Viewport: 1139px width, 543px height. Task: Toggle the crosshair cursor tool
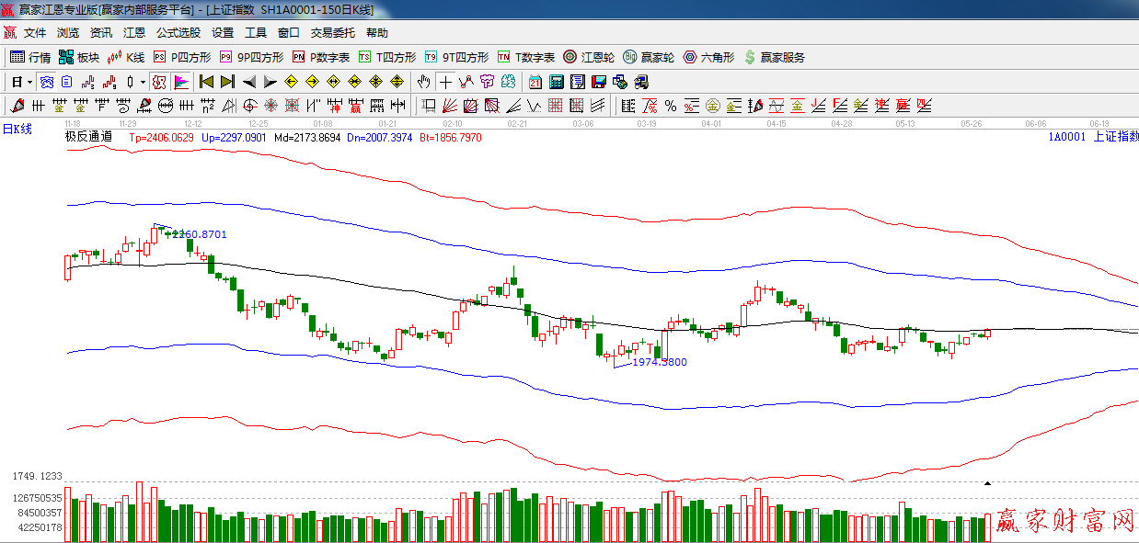coord(445,82)
